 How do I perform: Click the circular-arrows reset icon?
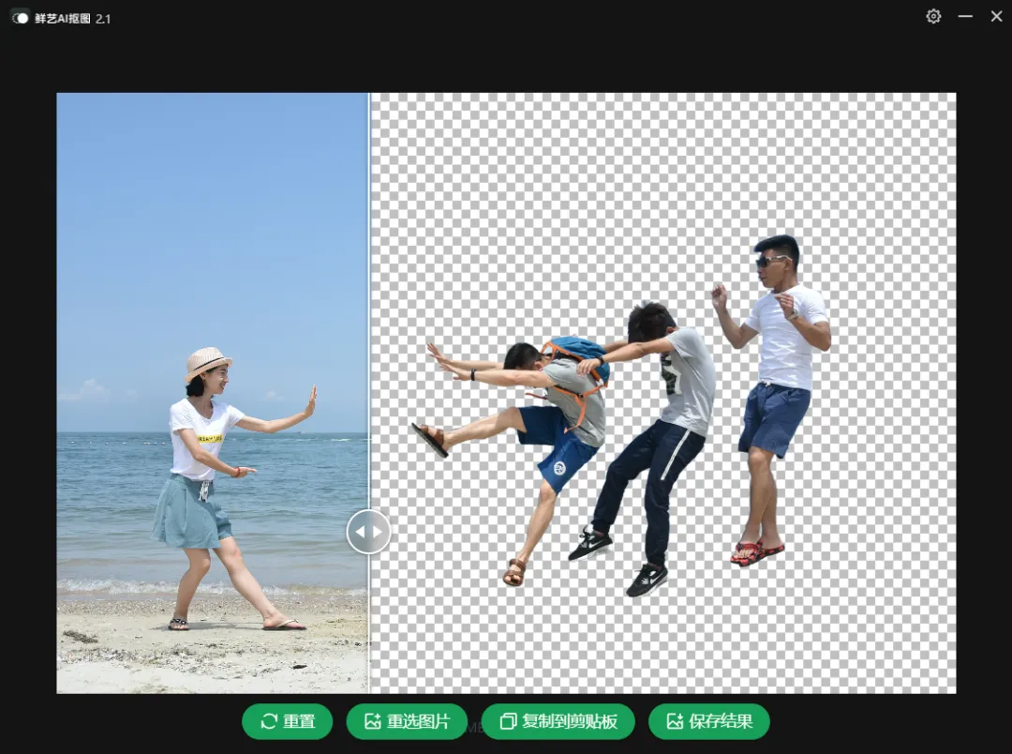[x=269, y=721]
